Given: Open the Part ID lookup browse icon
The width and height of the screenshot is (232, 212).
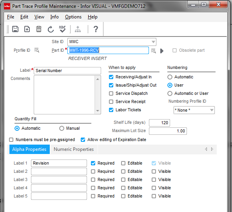Looking at the screenshot, I should 154,51.
